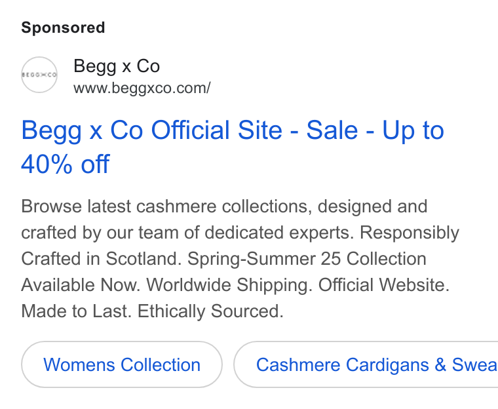This screenshot has width=498, height=409.
Task: Click the '40% off' line of the headline
Action: (66, 164)
